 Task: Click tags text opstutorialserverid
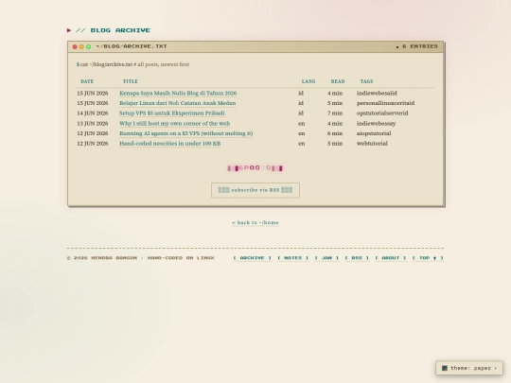[382, 113]
